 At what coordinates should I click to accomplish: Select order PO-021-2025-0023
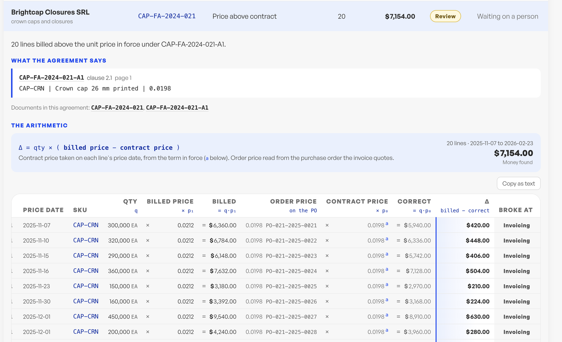click(291, 256)
